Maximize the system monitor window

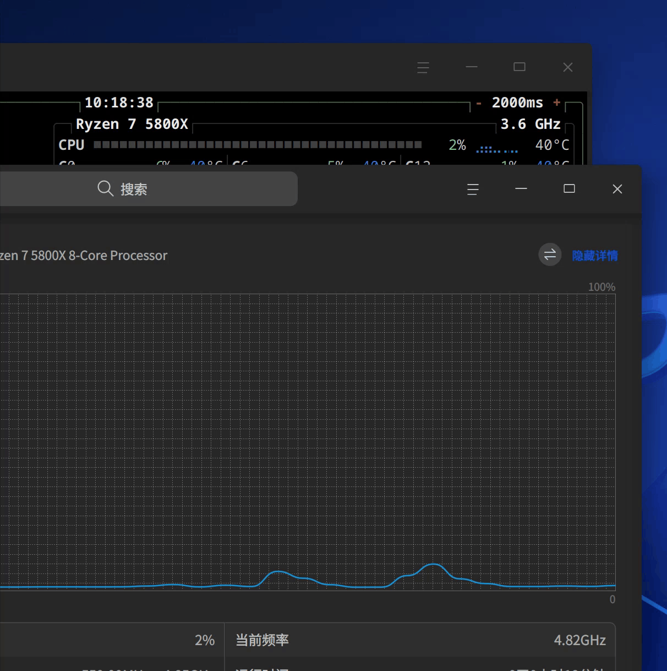tap(569, 189)
